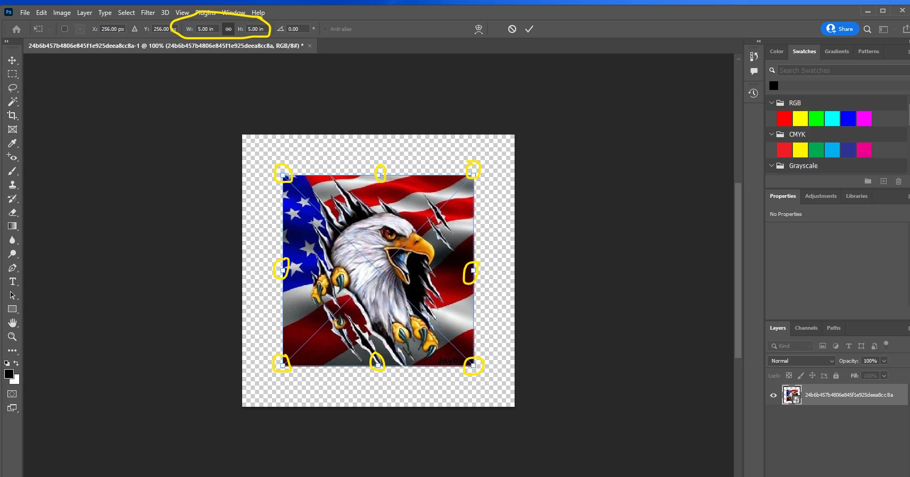Switch to warp mode icon

tap(478, 29)
